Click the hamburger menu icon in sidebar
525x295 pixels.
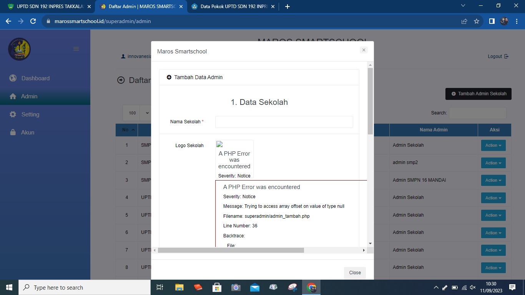[x=76, y=49]
